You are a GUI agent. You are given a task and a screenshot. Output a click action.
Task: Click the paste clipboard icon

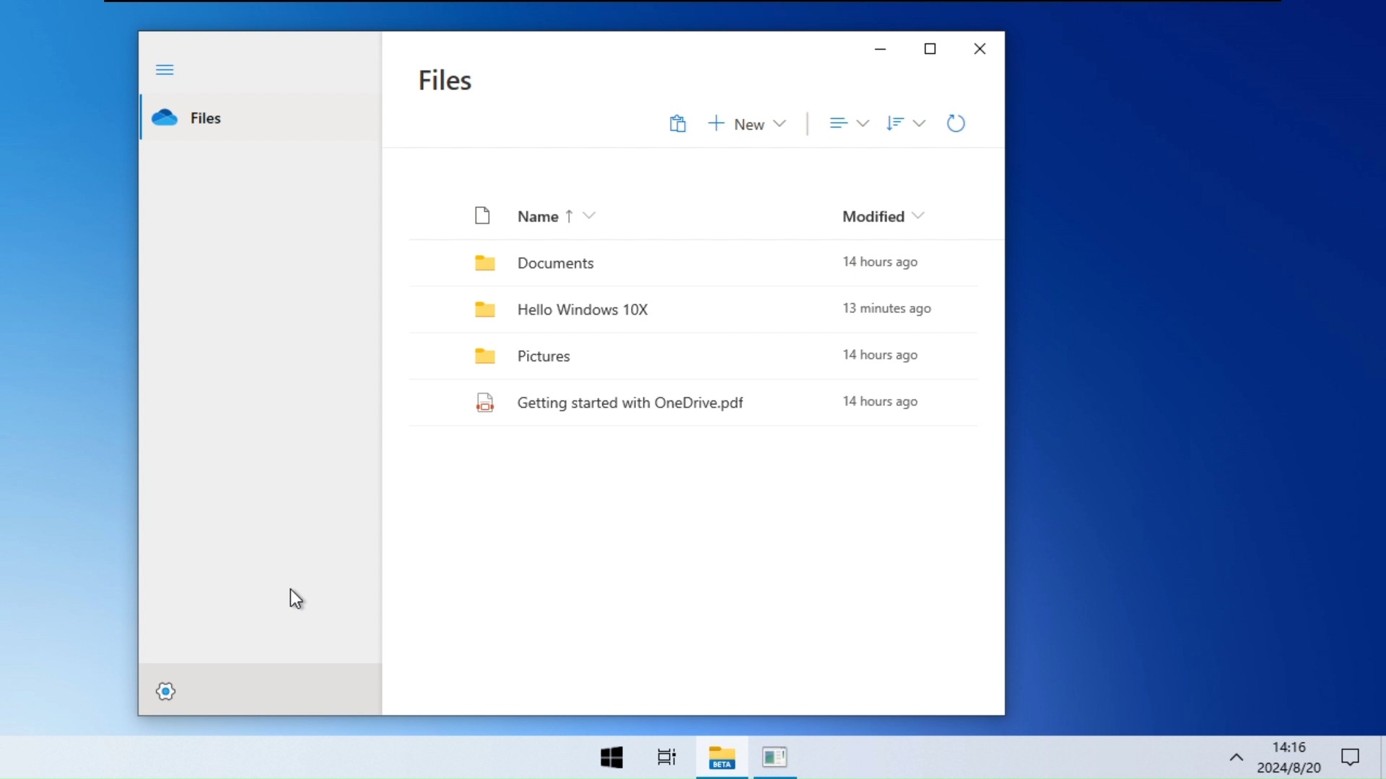pos(677,124)
